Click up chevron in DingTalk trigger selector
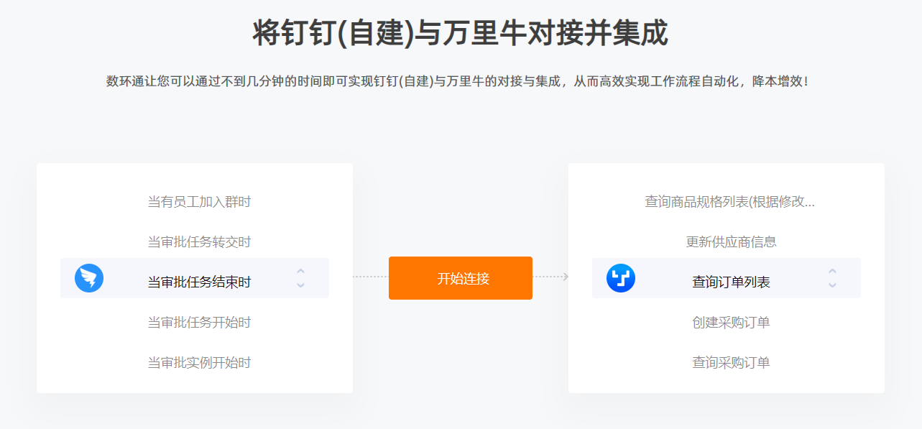The image size is (922, 429). (x=300, y=272)
